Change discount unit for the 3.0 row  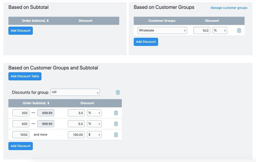click(94, 113)
